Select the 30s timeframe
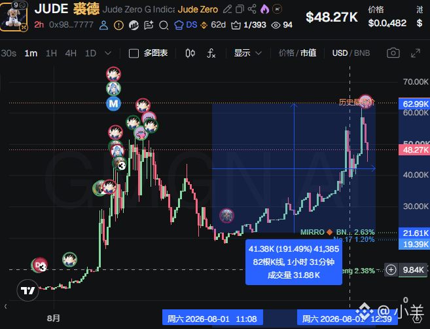The image size is (430, 329). pyautogui.click(x=9, y=53)
